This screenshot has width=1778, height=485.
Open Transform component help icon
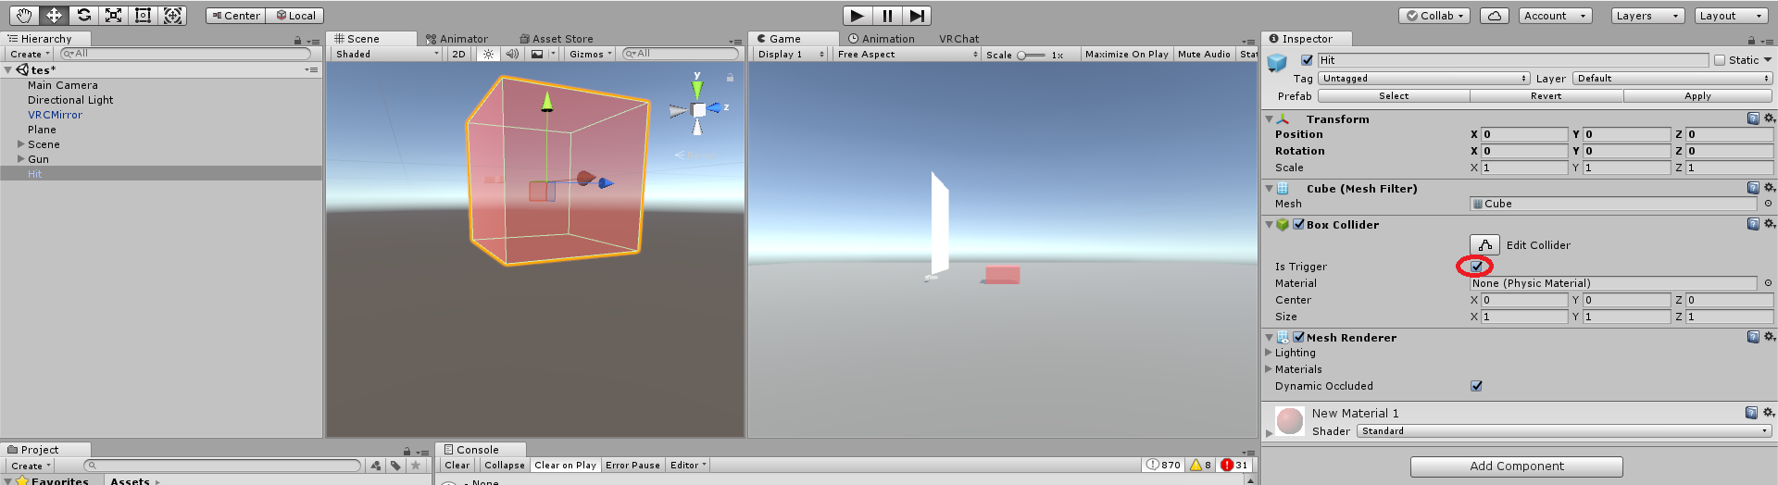[1753, 118]
